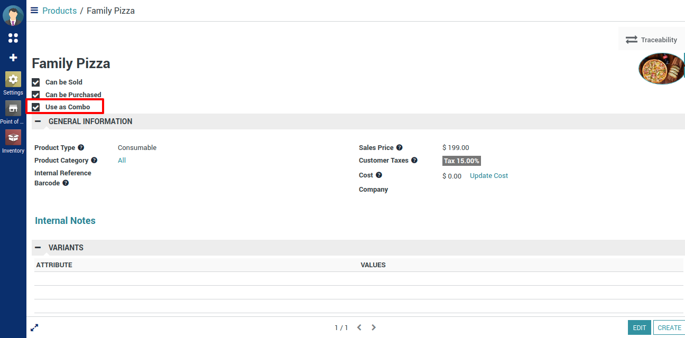The width and height of the screenshot is (685, 338).
Task: Click the Edit button
Action: coord(639,327)
